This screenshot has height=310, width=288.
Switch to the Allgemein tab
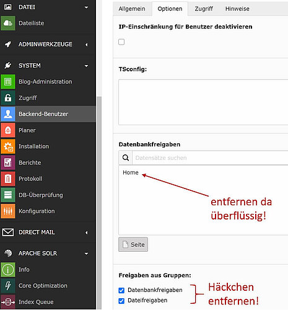[132, 9]
